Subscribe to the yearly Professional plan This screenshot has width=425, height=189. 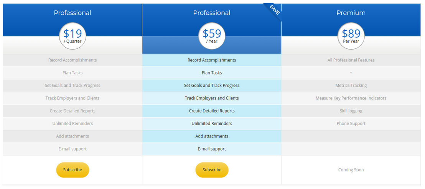212,170
